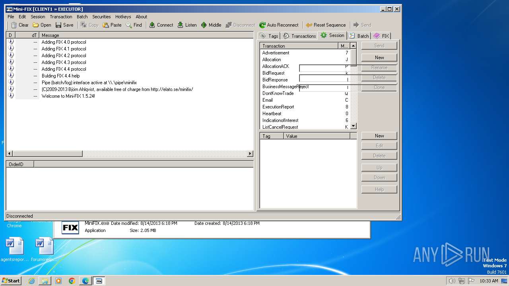The image size is (509, 286).
Task: Open Google Chrome from the taskbar
Action: click(x=72, y=281)
